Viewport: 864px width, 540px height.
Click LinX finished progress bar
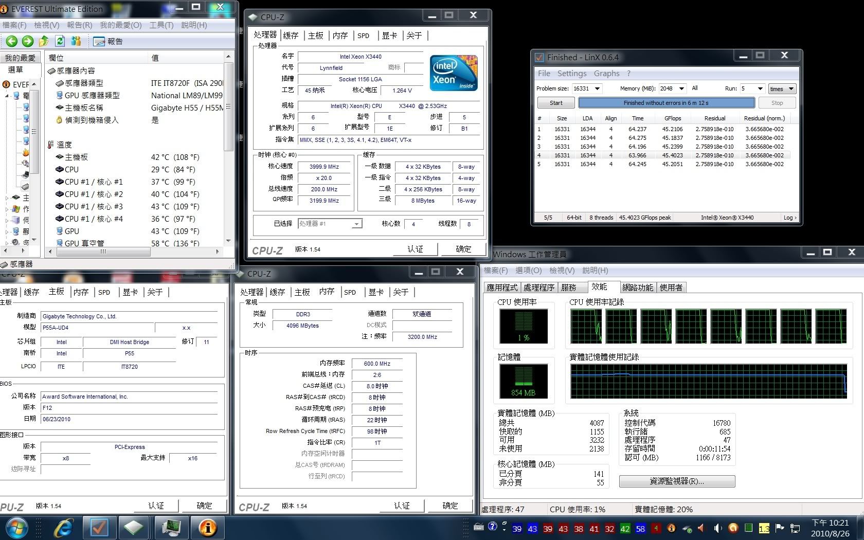click(x=667, y=103)
